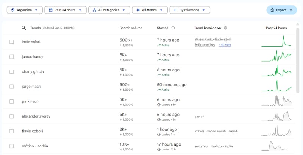The width and height of the screenshot is (303, 155).
Task: Select the james handy checkbox
Action: tap(12, 57)
